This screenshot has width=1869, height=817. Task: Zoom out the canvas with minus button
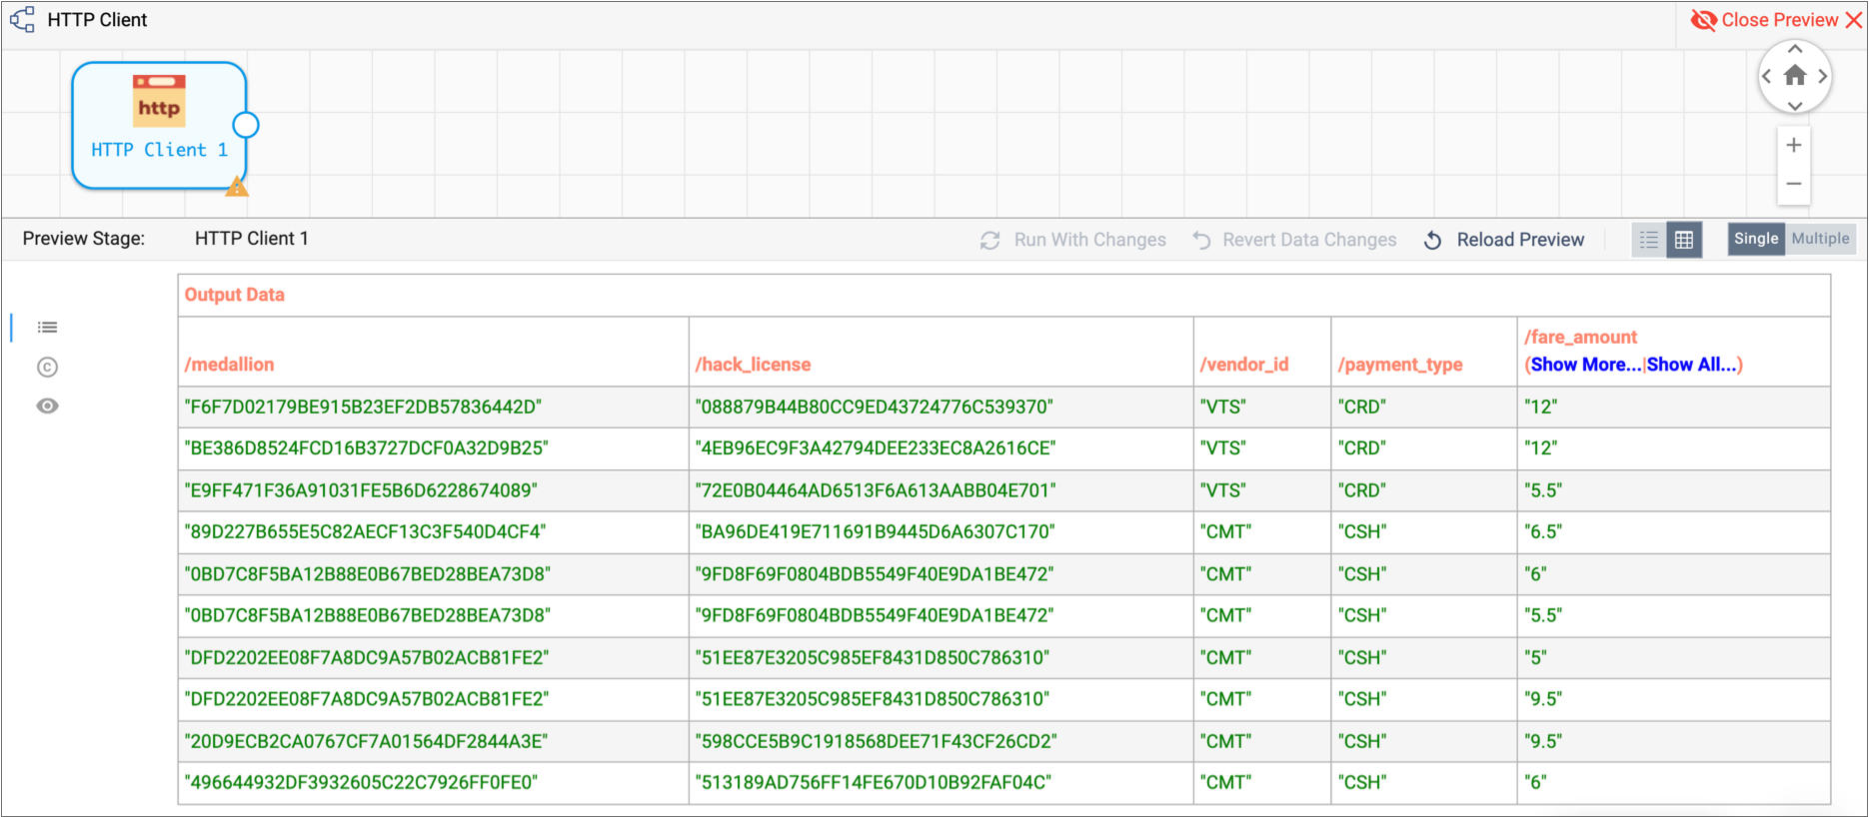click(1794, 184)
